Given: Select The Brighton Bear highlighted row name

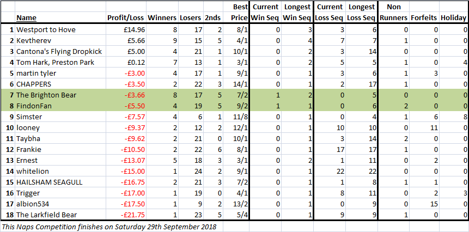Looking at the screenshot, I should pos(60,95).
